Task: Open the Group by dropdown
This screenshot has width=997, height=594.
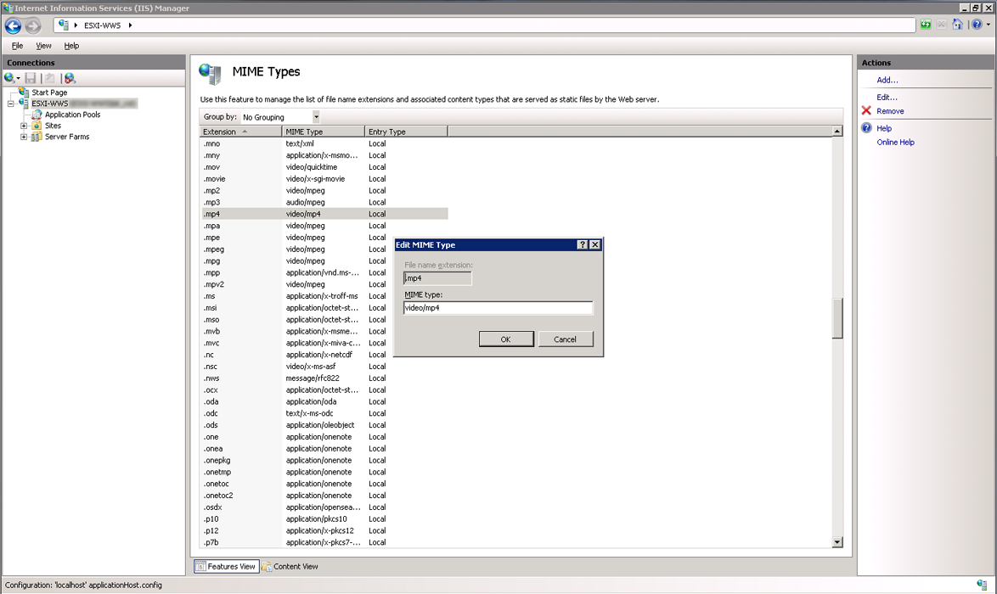Action: 316,117
